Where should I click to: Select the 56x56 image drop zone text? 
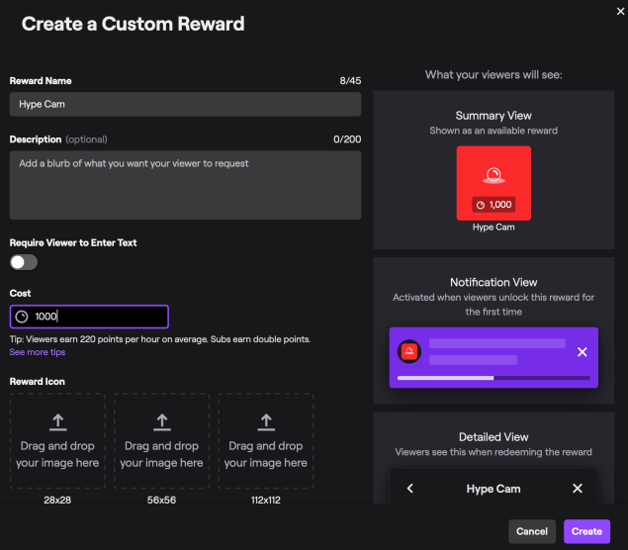163,455
